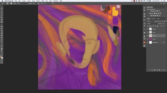Select the Zoom tool

2,51
